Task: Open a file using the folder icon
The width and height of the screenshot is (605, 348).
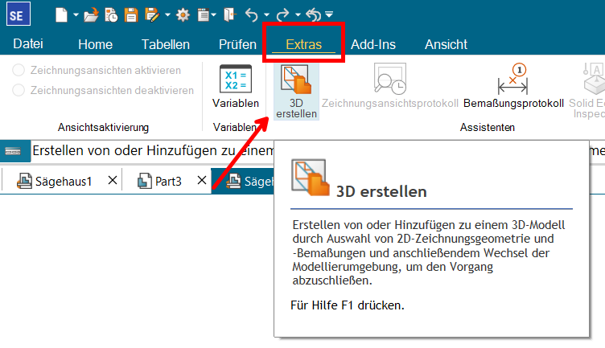Action: [91, 15]
